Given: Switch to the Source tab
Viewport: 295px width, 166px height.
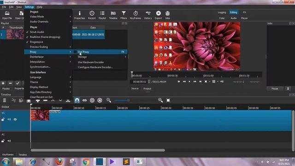Looking at the screenshot, I should tap(135, 89).
